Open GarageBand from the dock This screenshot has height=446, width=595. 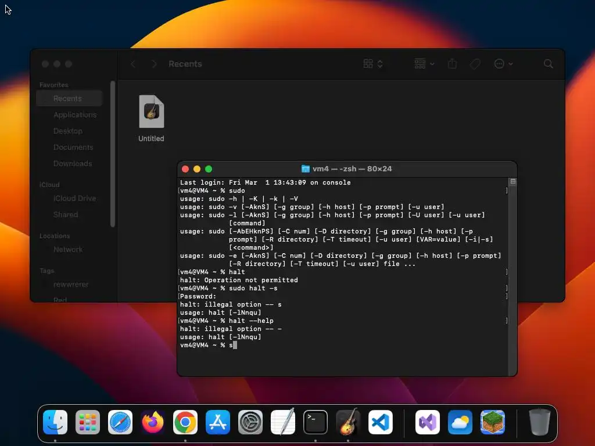348,422
